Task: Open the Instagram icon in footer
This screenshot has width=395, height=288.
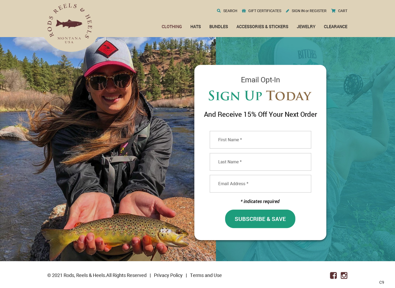Action: 344,275
